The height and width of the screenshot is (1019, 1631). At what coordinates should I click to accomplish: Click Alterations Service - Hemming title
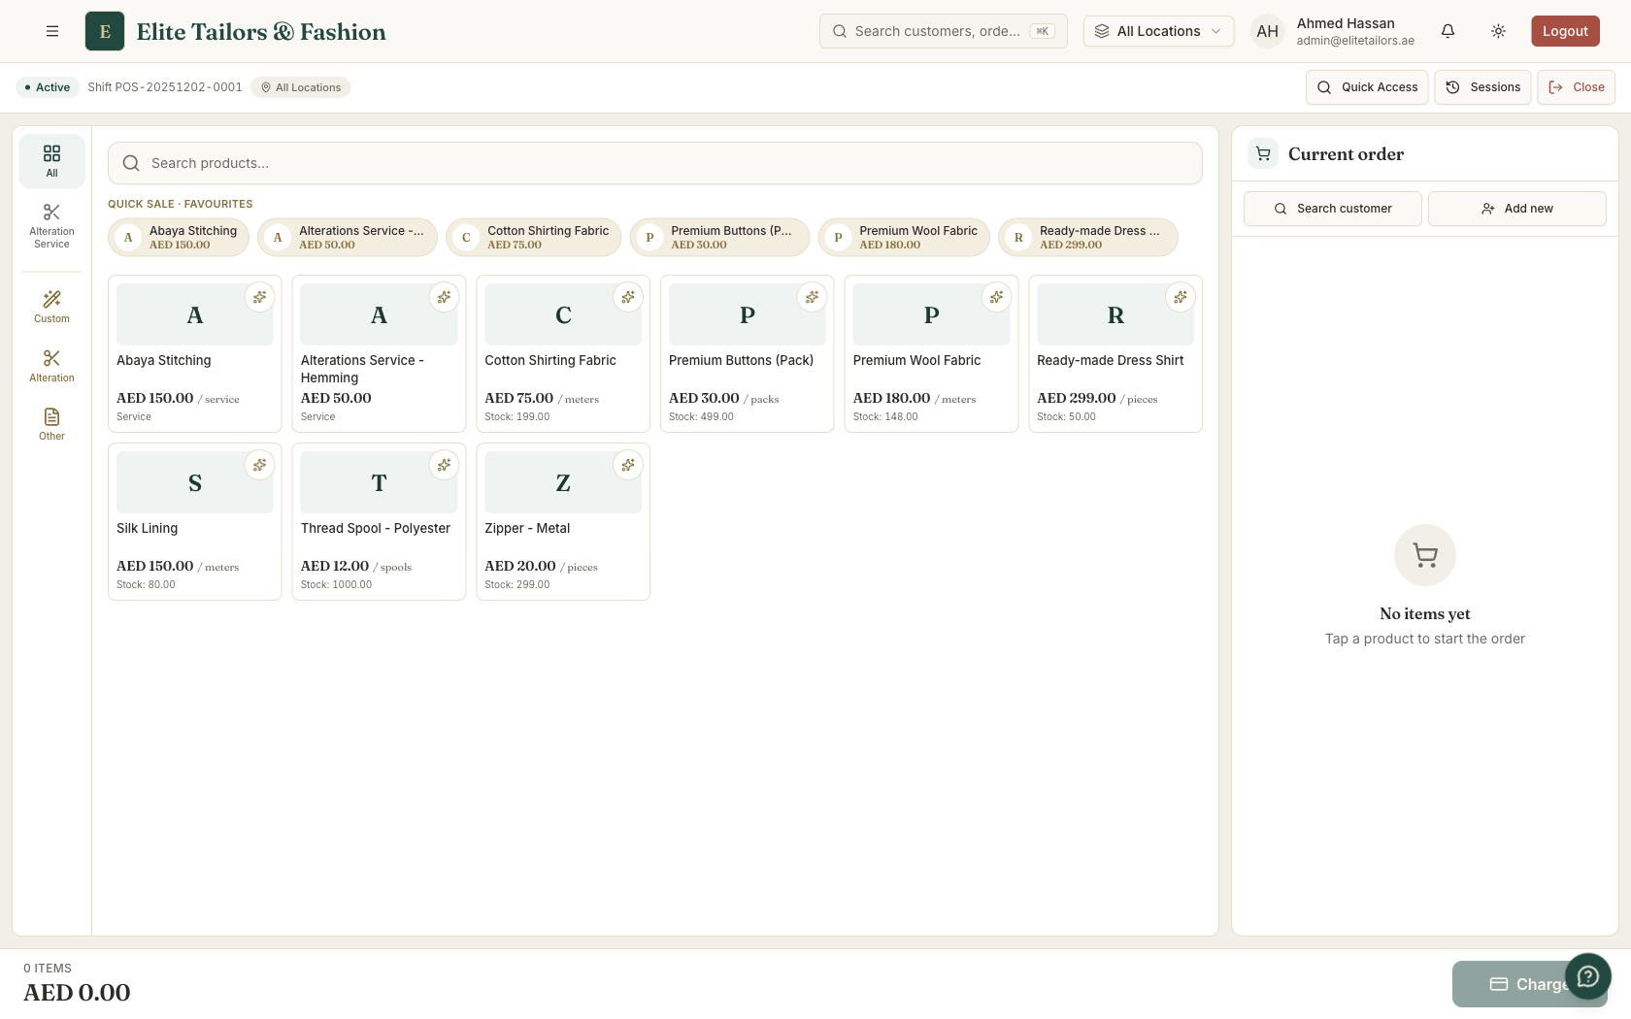362,369
